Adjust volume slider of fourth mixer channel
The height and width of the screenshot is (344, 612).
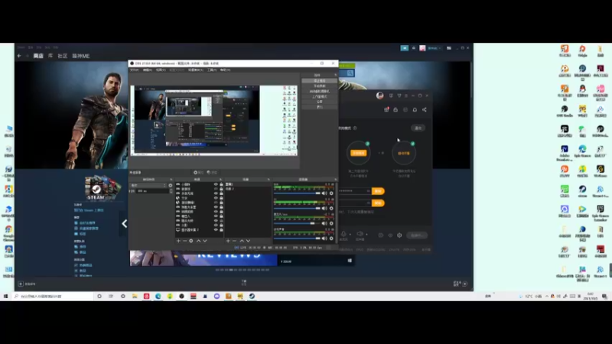[x=297, y=239]
